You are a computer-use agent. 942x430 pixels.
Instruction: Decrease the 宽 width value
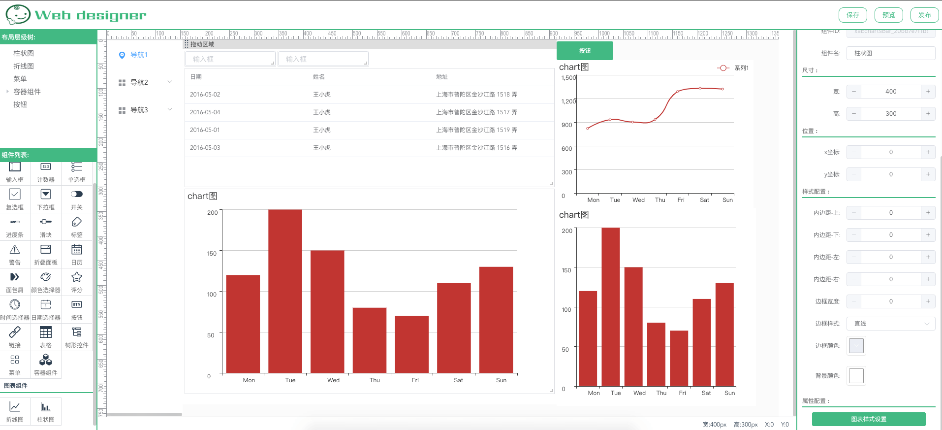854,92
